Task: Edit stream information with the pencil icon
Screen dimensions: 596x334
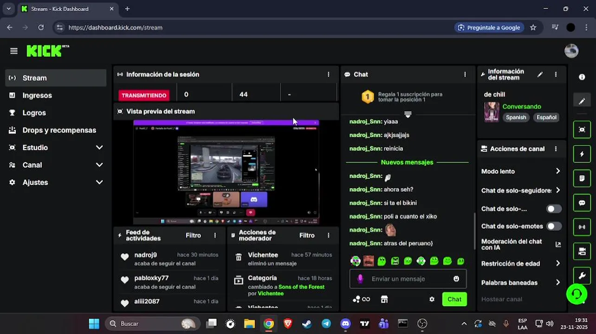Action: point(540,74)
